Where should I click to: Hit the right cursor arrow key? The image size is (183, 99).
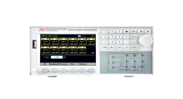(x=148, y=32)
